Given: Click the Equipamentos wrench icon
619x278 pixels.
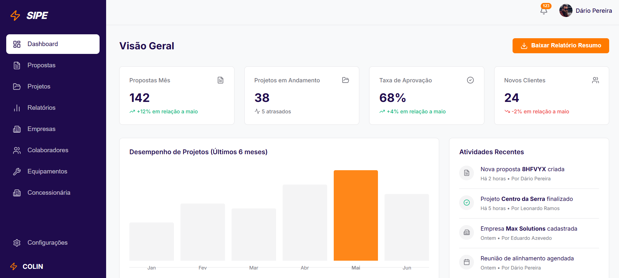Looking at the screenshot, I should (17, 172).
